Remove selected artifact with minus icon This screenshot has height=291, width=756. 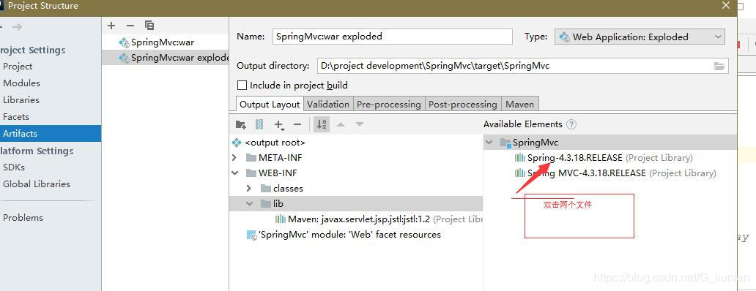[x=130, y=26]
